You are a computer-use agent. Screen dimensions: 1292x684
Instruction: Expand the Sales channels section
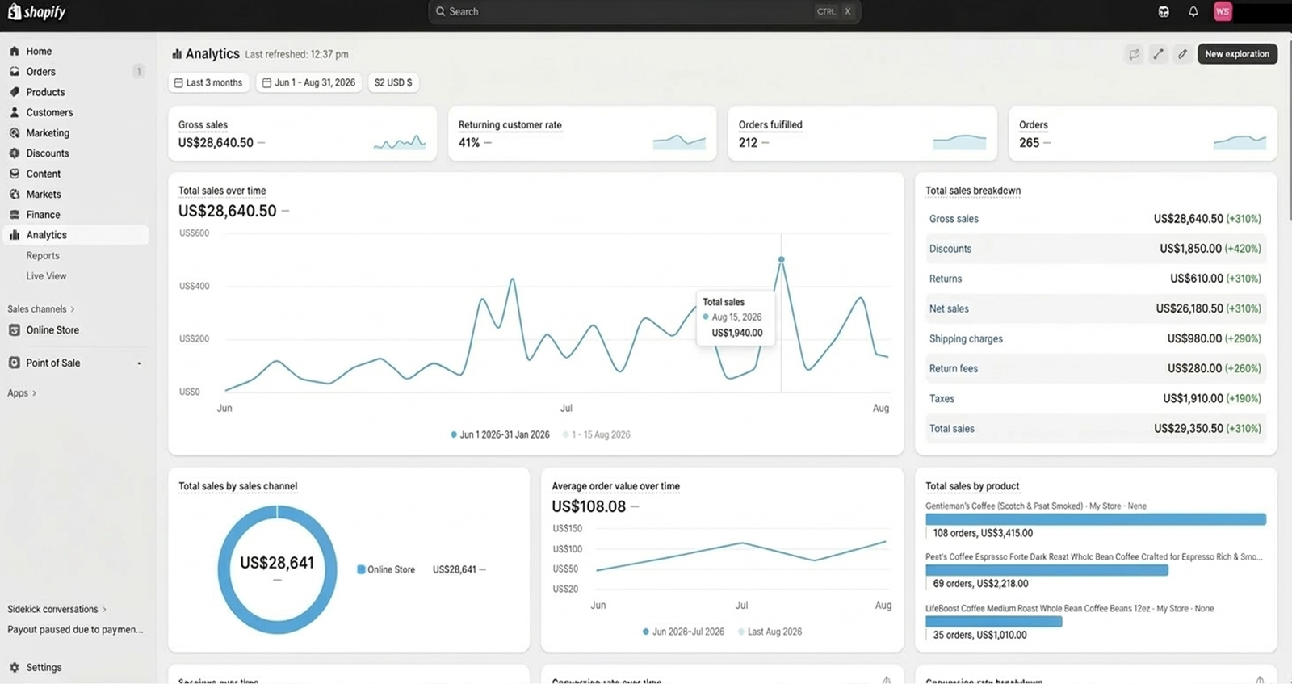coord(40,309)
